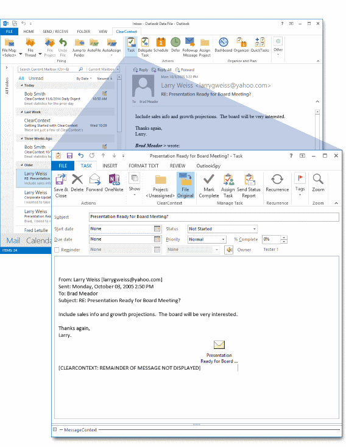Click Jump to Folder icon

coord(79,47)
